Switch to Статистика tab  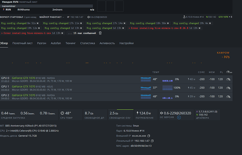coord(88,43)
